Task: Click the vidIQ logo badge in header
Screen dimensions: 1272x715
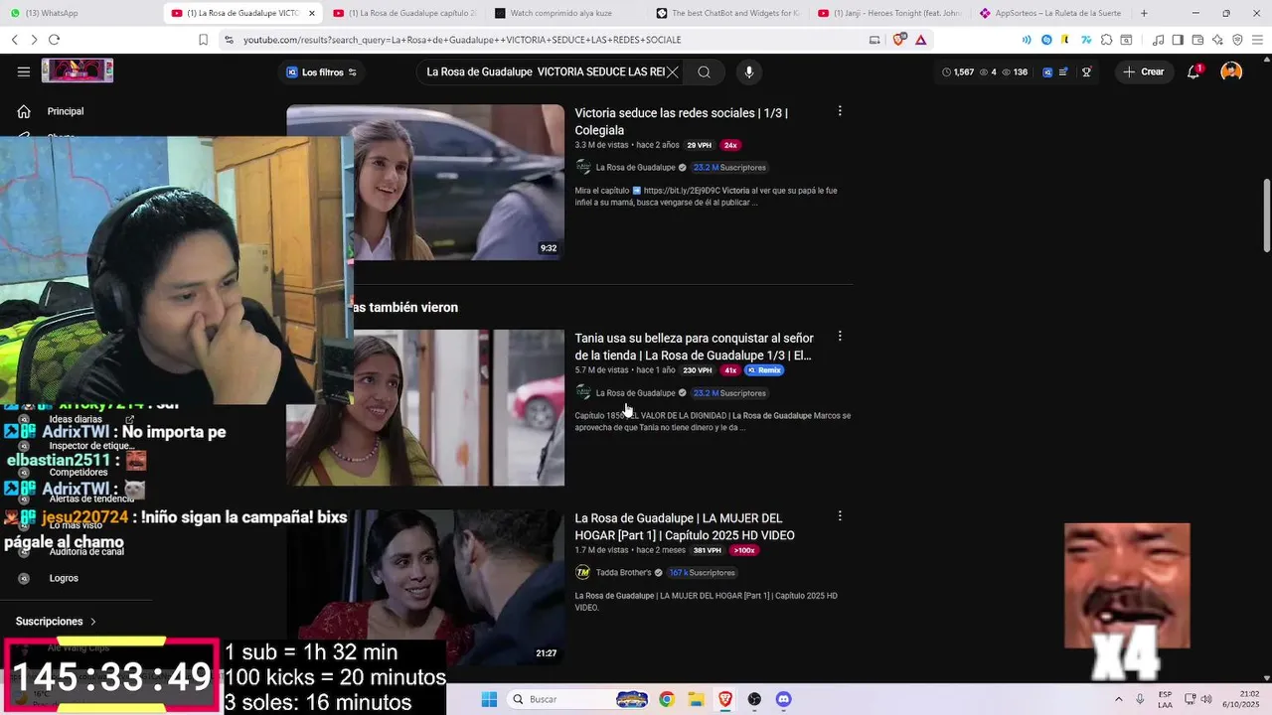Action: pos(1047,71)
